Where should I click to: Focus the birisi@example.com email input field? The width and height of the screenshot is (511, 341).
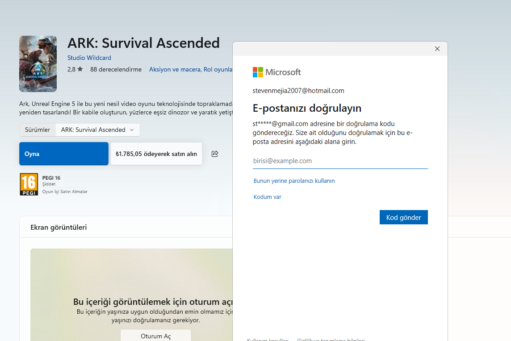point(340,161)
